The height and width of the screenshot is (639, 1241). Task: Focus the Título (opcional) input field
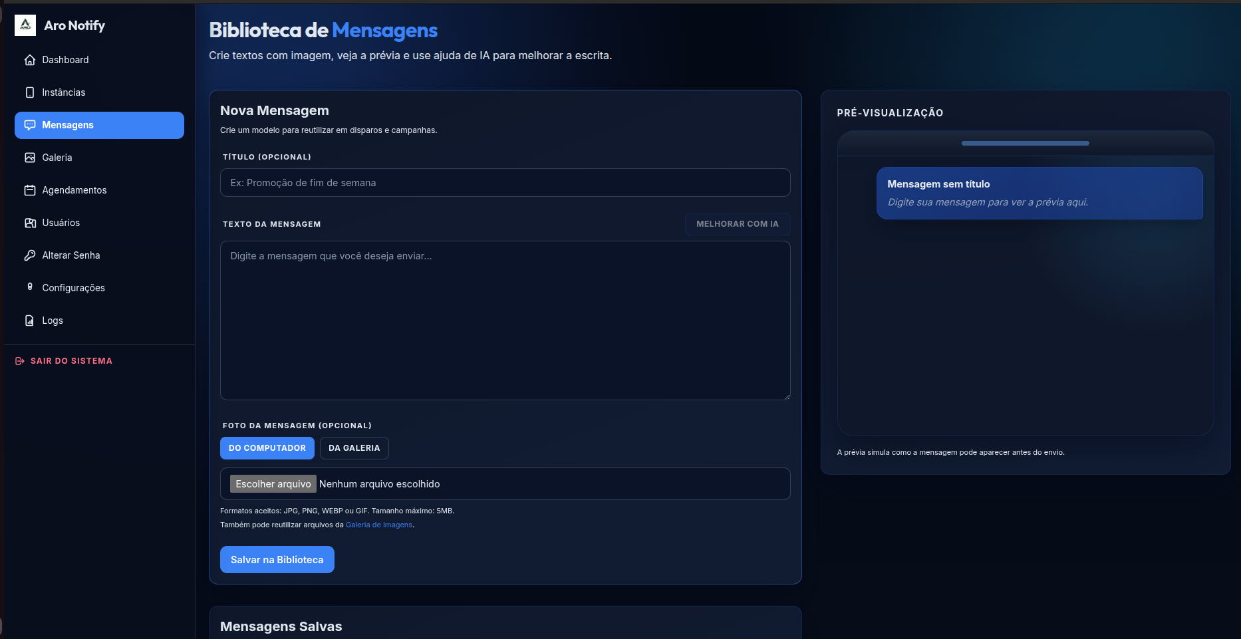[x=505, y=183]
